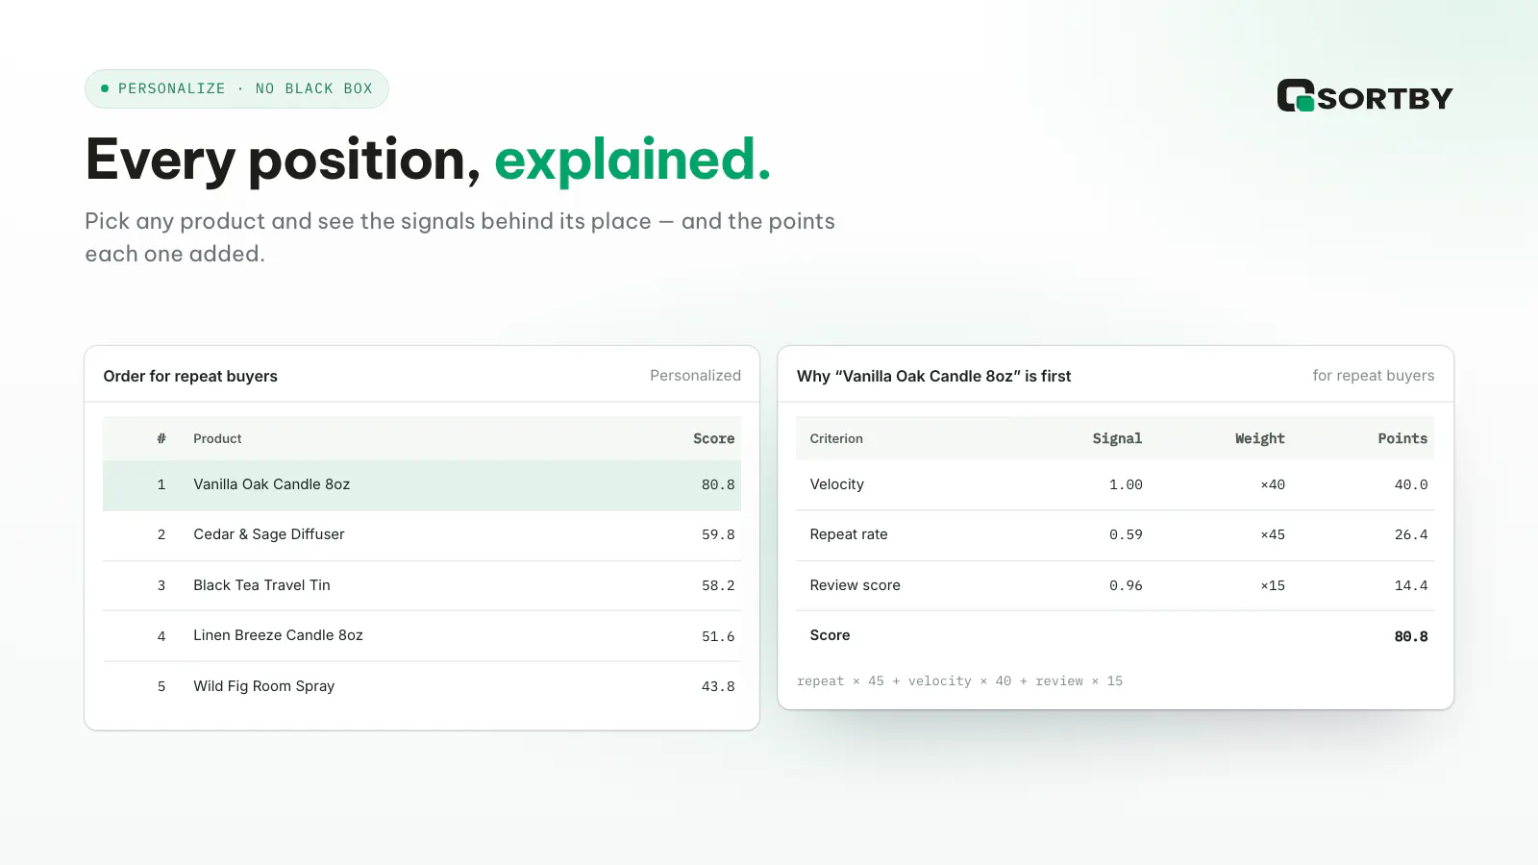Viewport: 1538px width, 865px height.
Task: Click the ×45 weight for Repeat rate
Action: click(1273, 535)
